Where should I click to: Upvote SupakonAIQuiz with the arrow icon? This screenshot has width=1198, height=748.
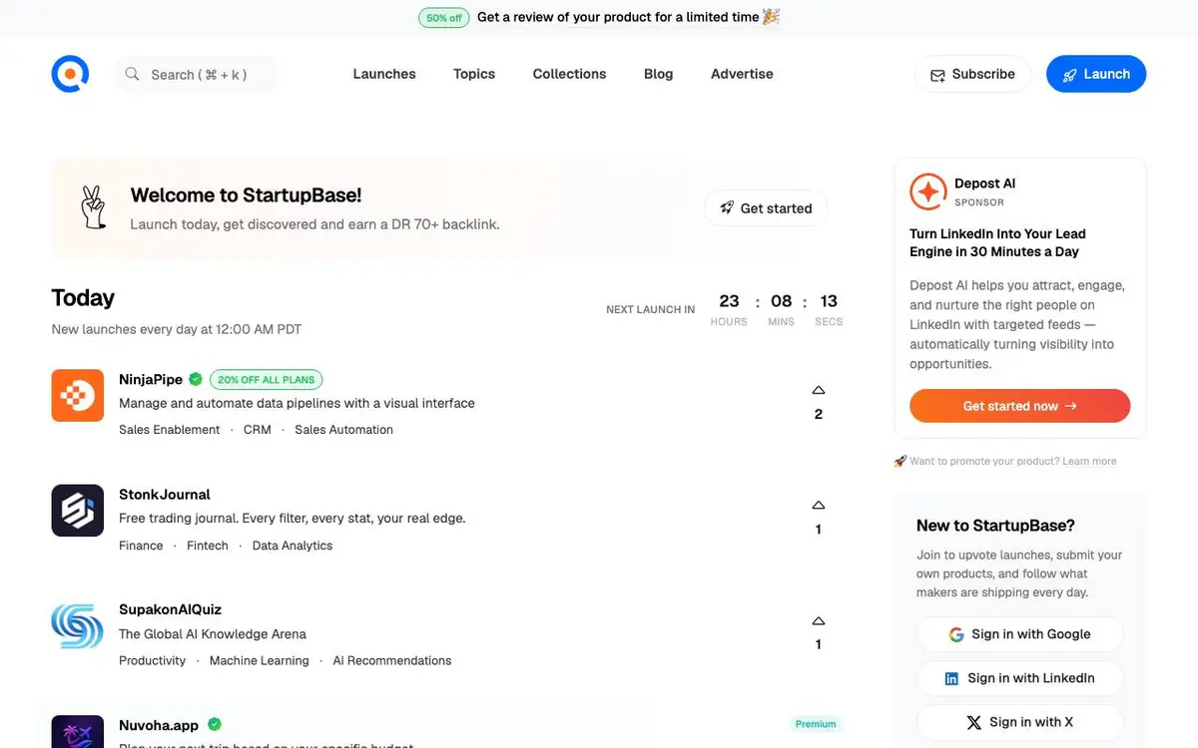click(819, 620)
